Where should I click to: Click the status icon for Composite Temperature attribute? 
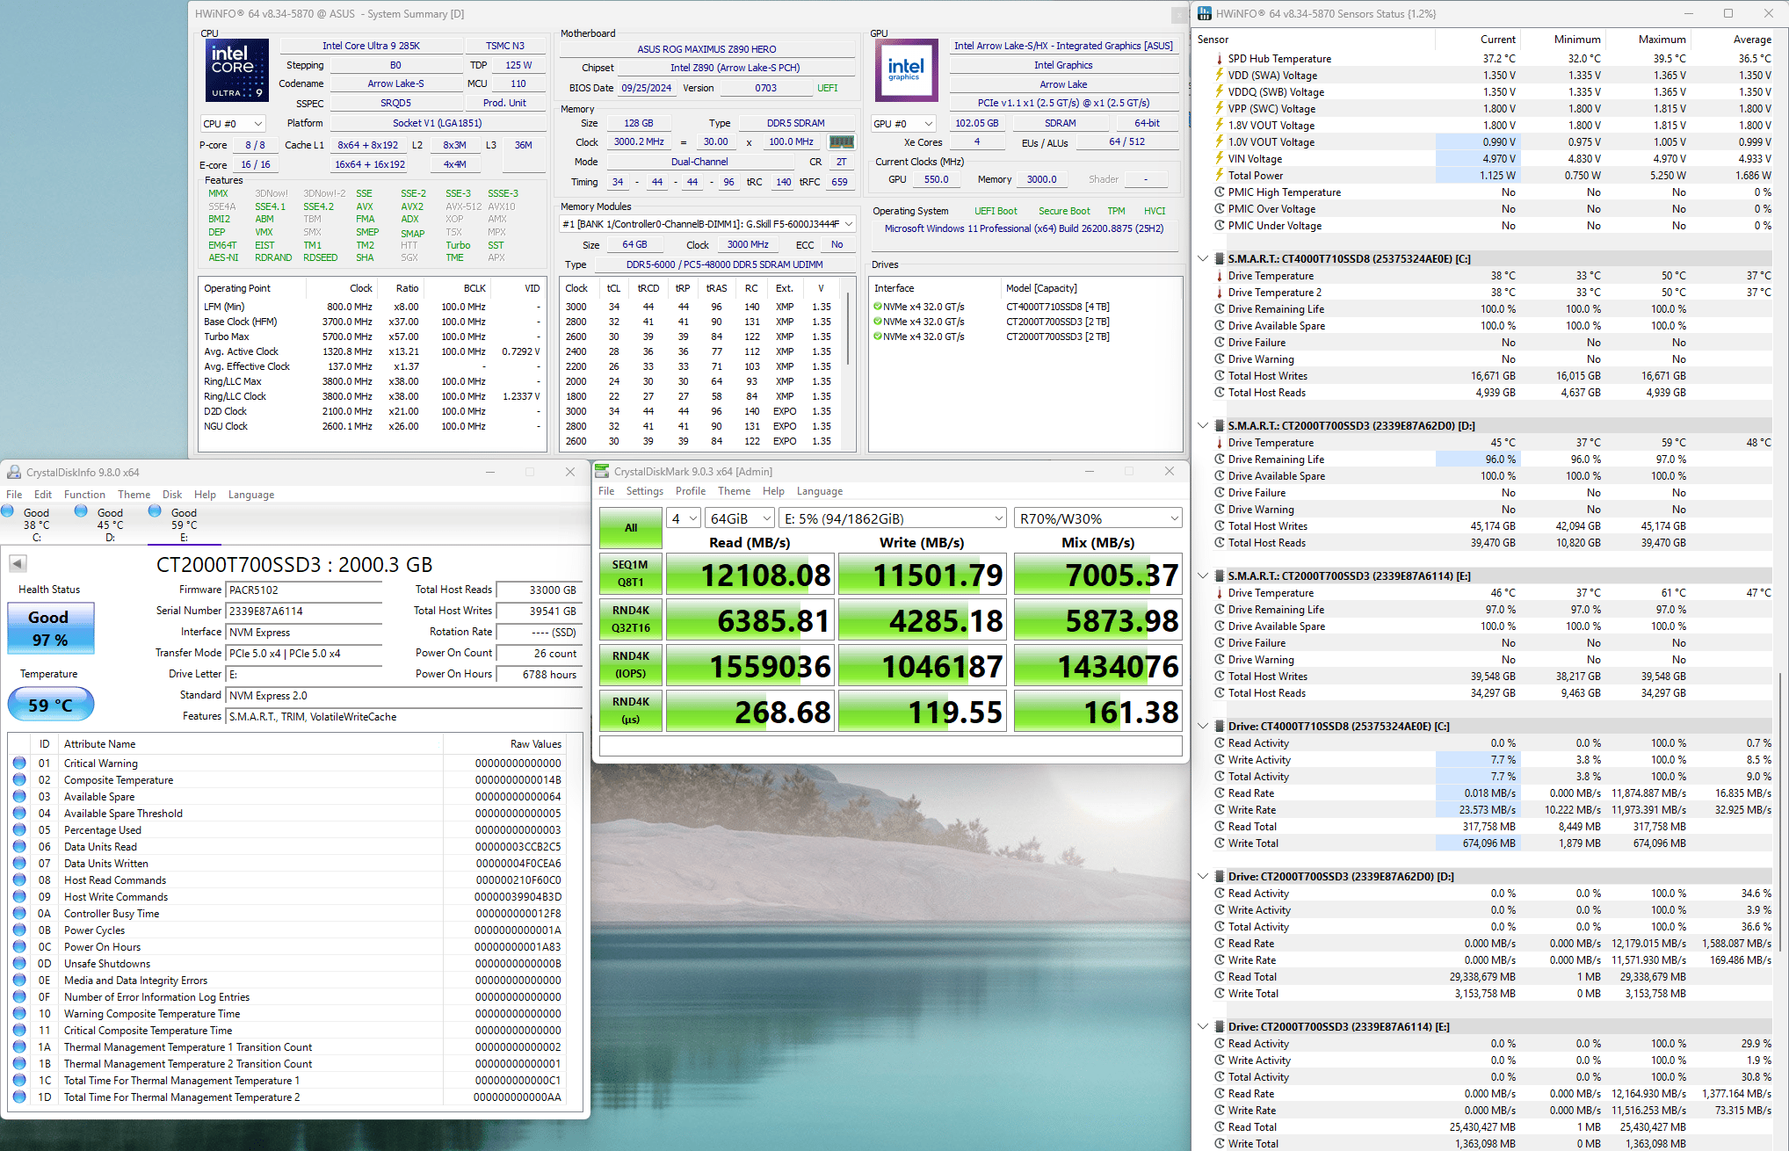[19, 779]
